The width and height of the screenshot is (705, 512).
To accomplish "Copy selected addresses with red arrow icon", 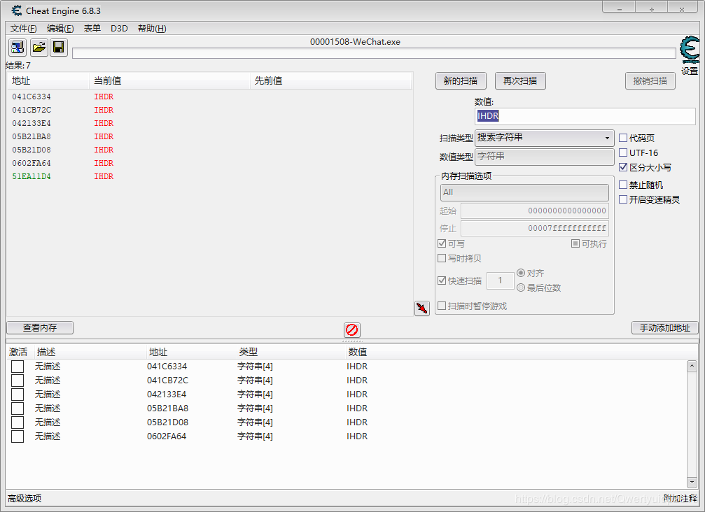I will click(421, 308).
